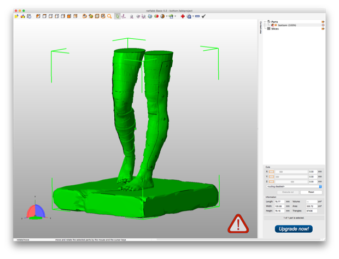Screen dimensions: 339x259
Task: Click the first orange zoom icon
Action: [85, 16]
